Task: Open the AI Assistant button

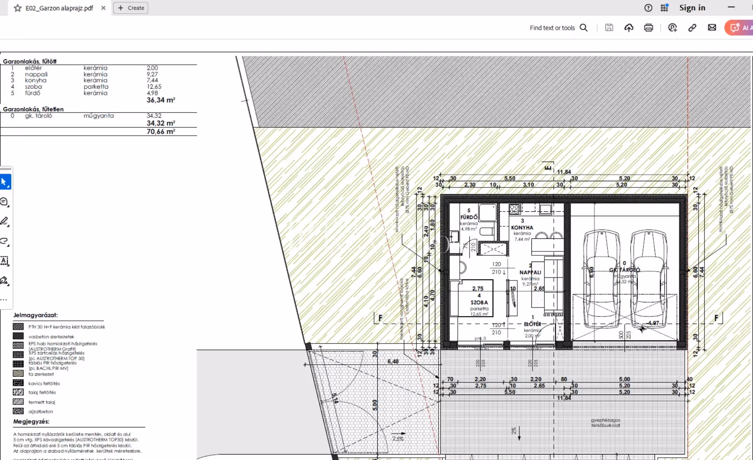Action: [739, 27]
